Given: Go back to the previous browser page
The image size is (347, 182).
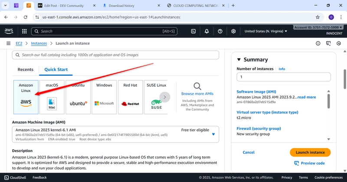Looking at the screenshot, I should click(x=6, y=17).
